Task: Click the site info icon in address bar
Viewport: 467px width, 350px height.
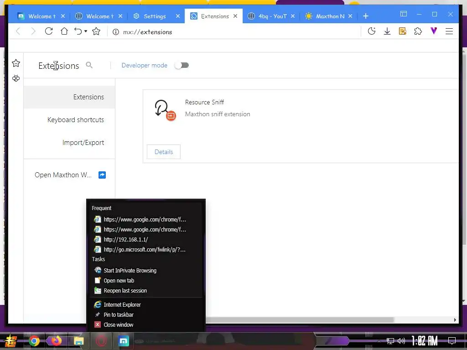Action: click(x=115, y=32)
